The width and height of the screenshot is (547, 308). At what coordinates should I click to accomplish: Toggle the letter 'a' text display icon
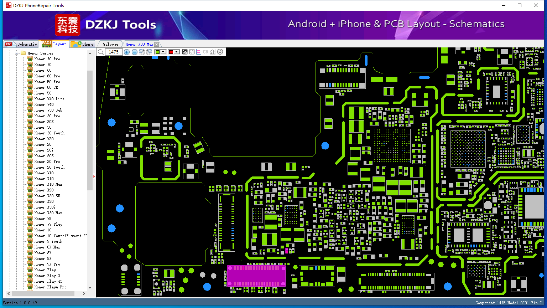192,52
